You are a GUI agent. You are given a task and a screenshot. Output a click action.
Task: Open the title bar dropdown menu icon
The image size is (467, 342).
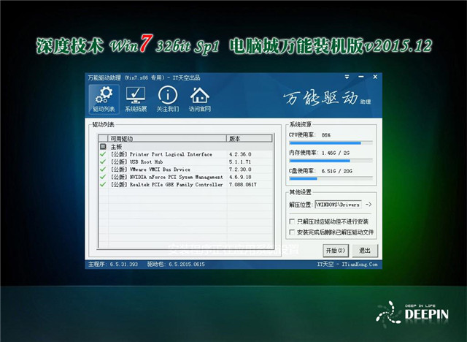pos(347,77)
